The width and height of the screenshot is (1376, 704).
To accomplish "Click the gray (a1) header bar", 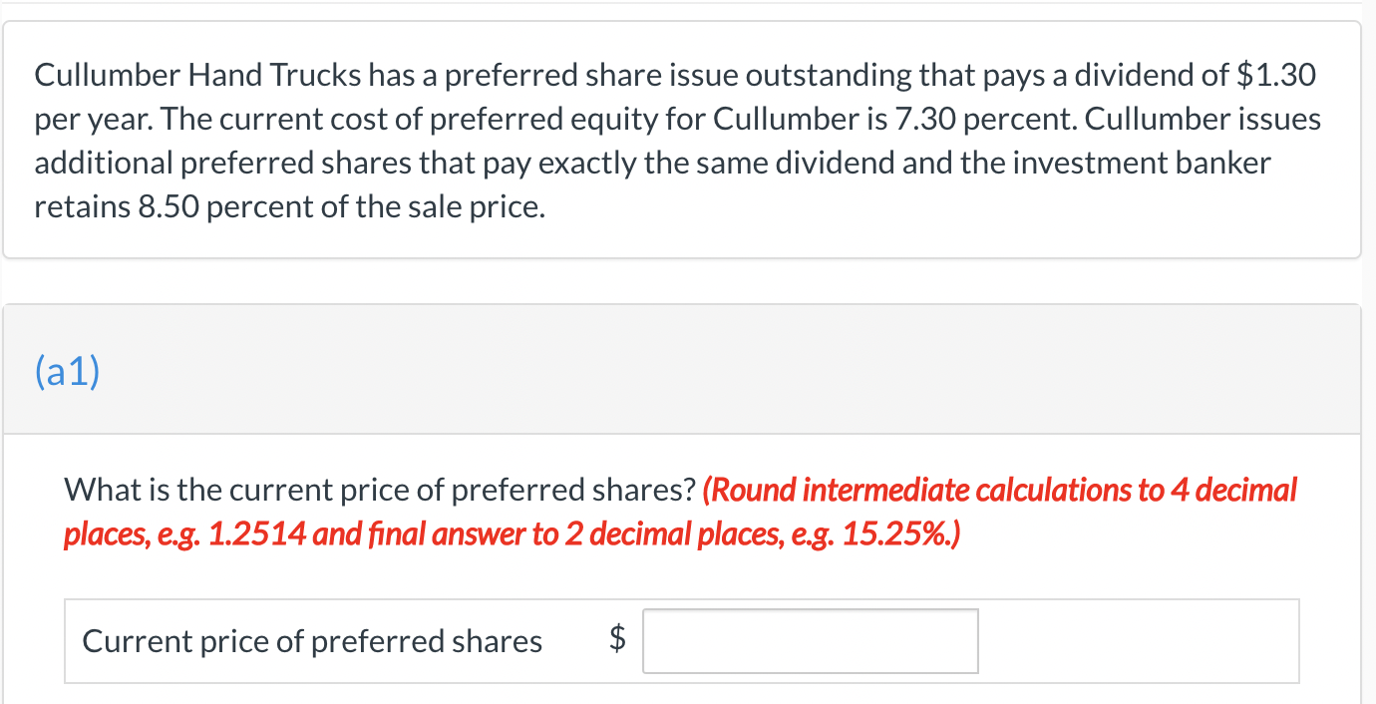I will (x=681, y=370).
